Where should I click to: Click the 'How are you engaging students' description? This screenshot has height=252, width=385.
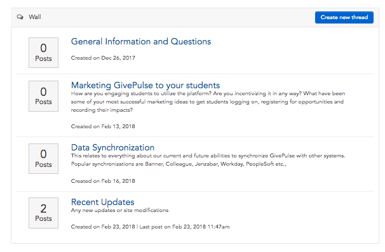pos(208,102)
